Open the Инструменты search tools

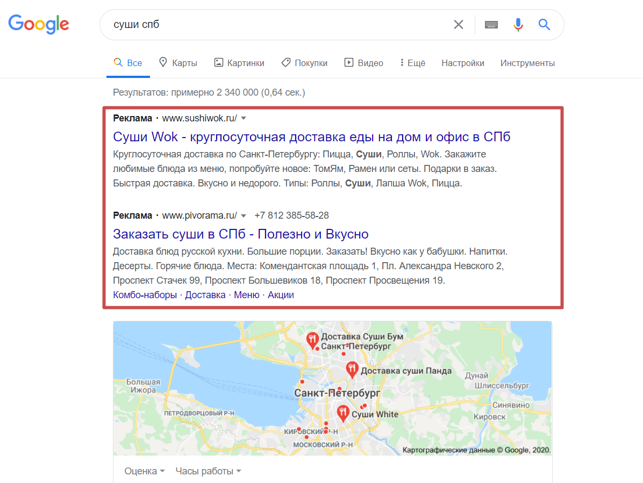(x=527, y=63)
